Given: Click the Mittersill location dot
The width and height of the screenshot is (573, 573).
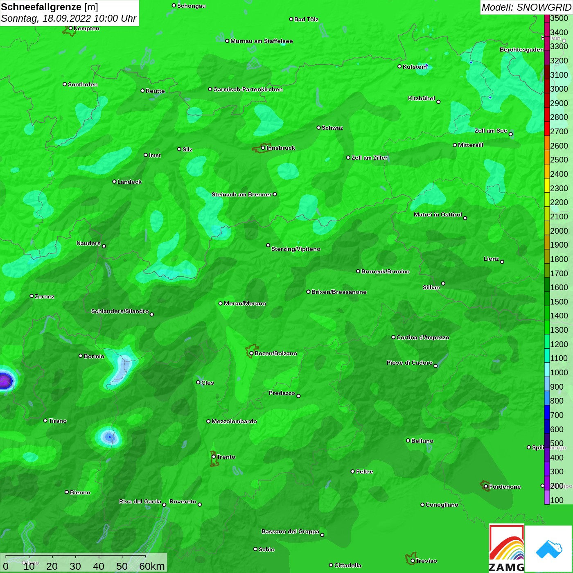Looking at the screenshot, I should coord(455,145).
